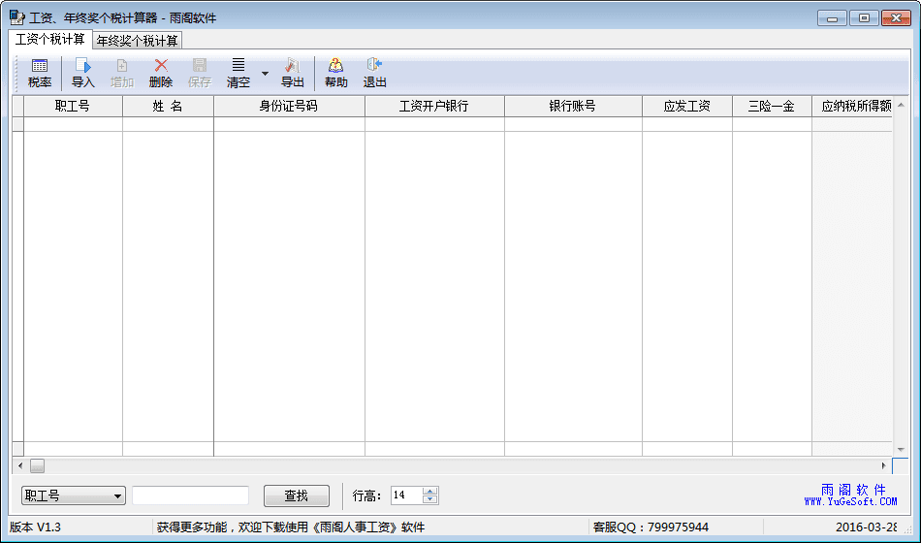Select the 工资个税计算 tab

[x=49, y=40]
